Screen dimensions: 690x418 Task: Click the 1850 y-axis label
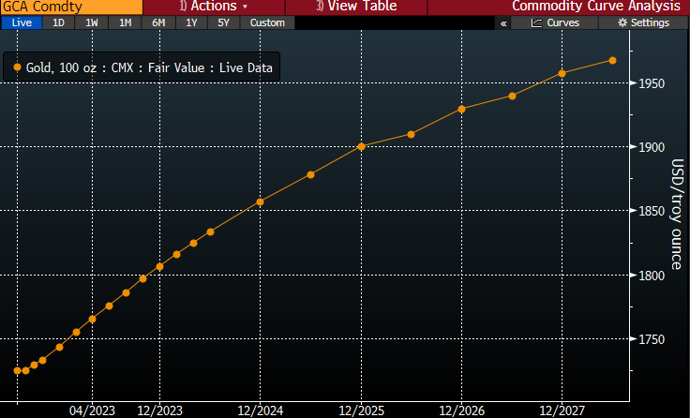652,211
